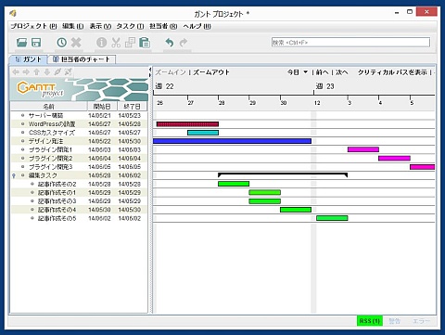Click the 終了日 column header
Screen dimensions: 445x335
[x=132, y=107]
